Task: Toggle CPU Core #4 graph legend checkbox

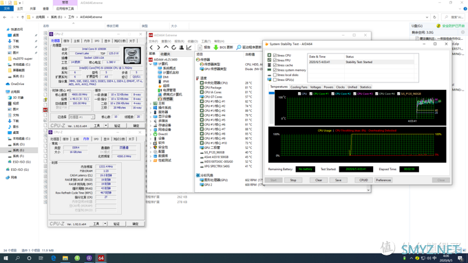Action: [x=376, y=93]
